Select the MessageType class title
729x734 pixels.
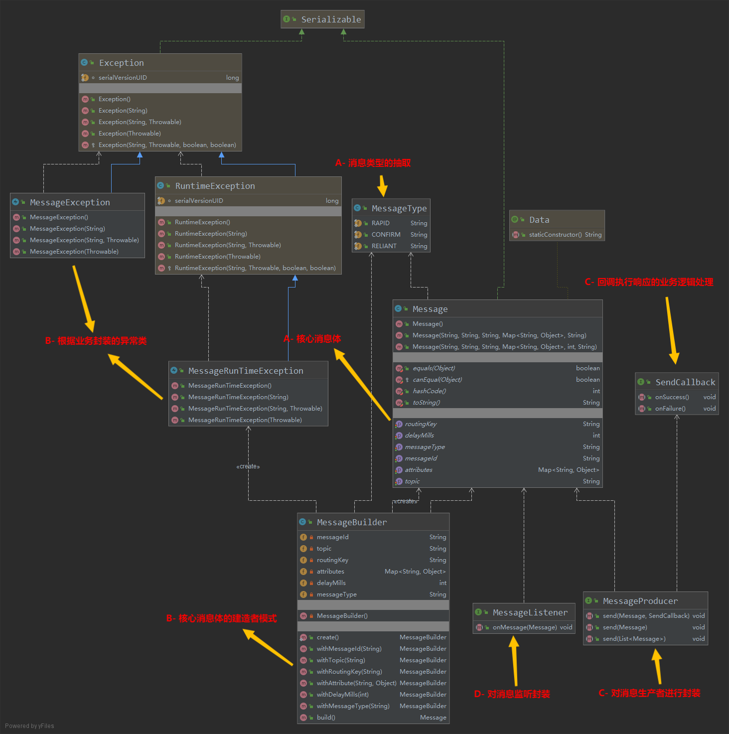pyautogui.click(x=399, y=208)
